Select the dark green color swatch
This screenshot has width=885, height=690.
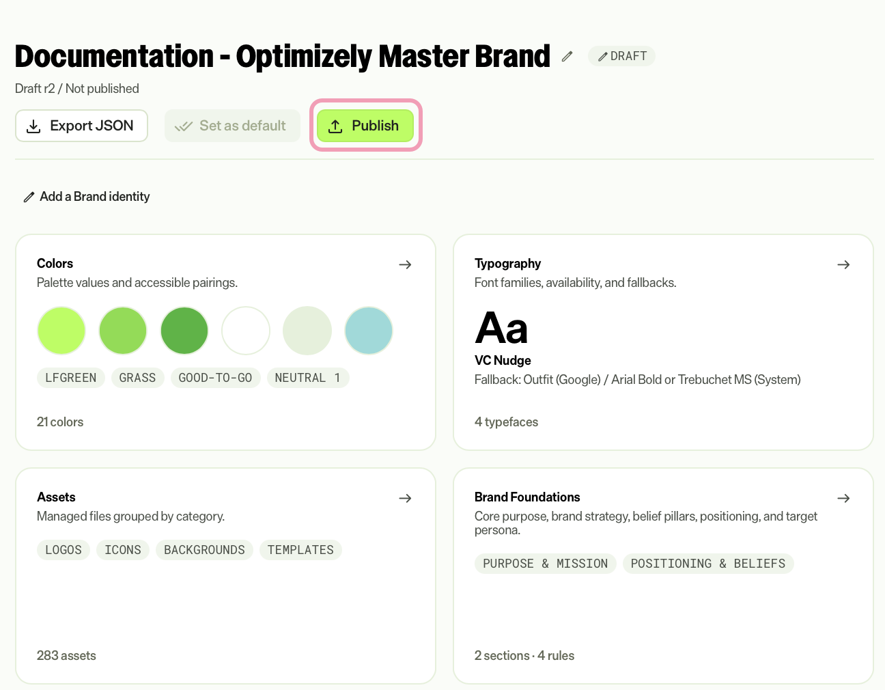coord(184,331)
